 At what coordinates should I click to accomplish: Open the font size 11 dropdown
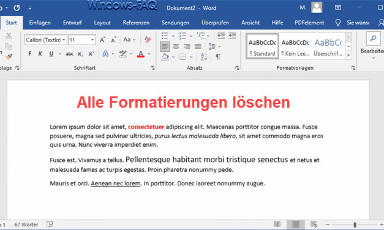click(92, 40)
